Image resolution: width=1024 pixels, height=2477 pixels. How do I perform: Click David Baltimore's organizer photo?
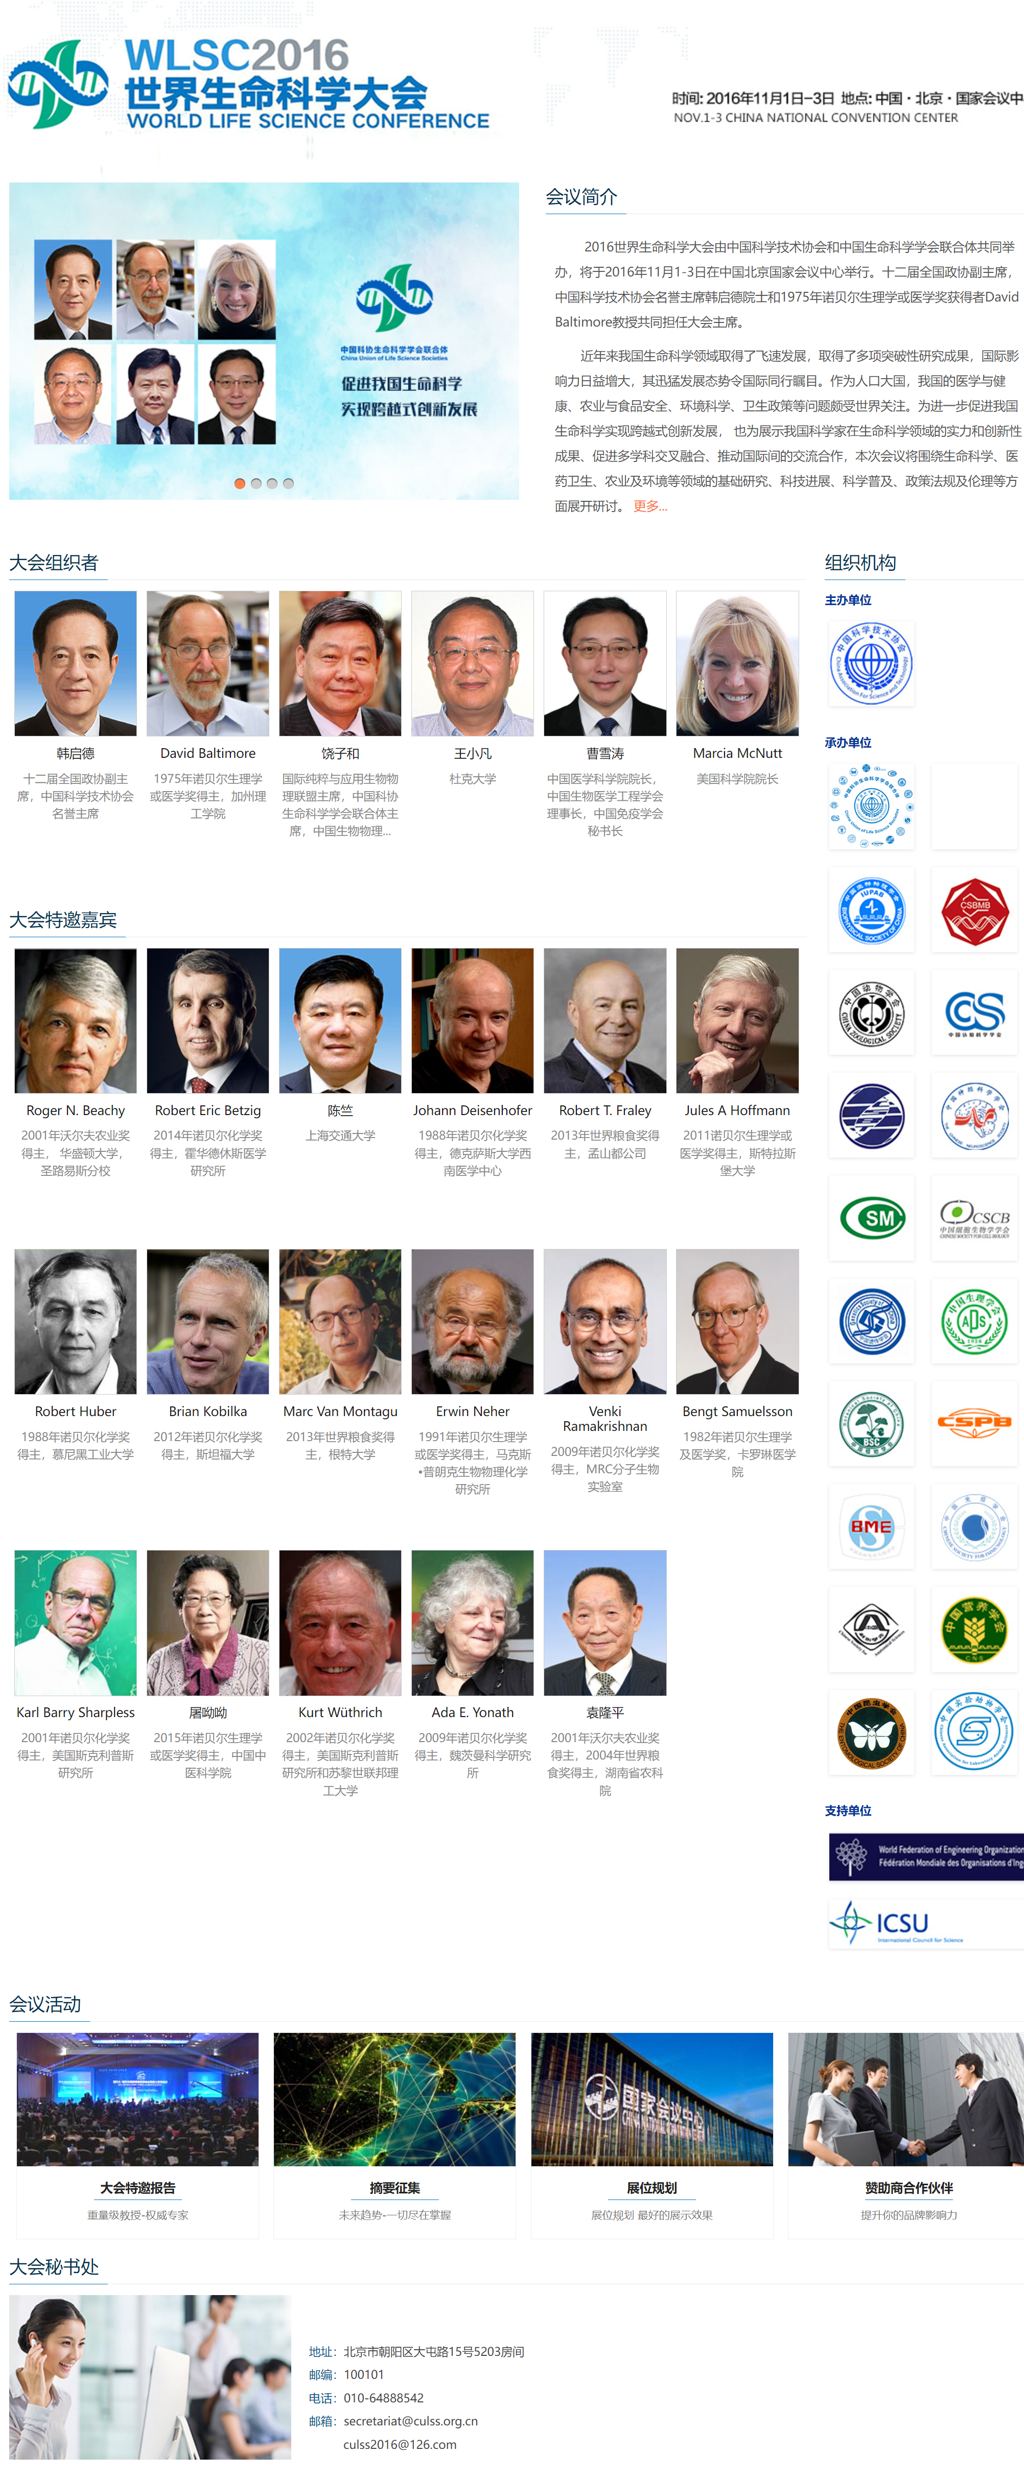coord(207,663)
